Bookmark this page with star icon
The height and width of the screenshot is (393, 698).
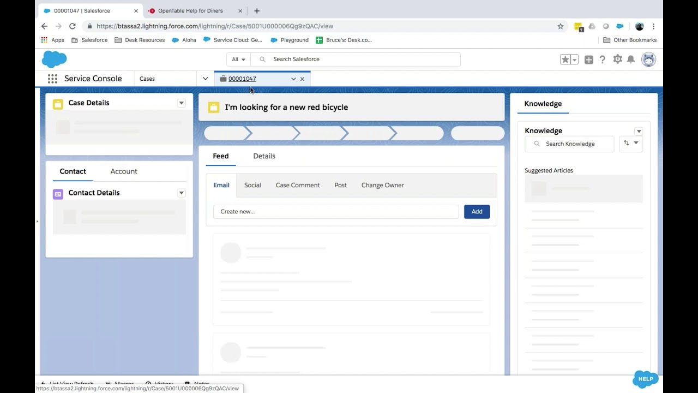click(x=561, y=26)
